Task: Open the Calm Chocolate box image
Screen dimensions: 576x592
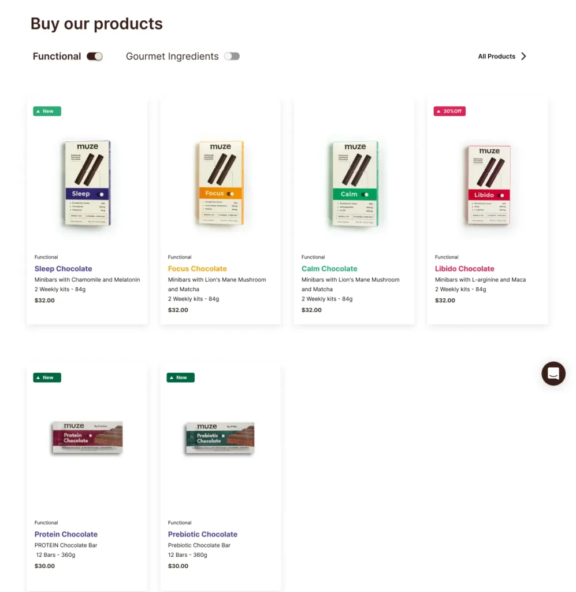Action: click(354, 183)
